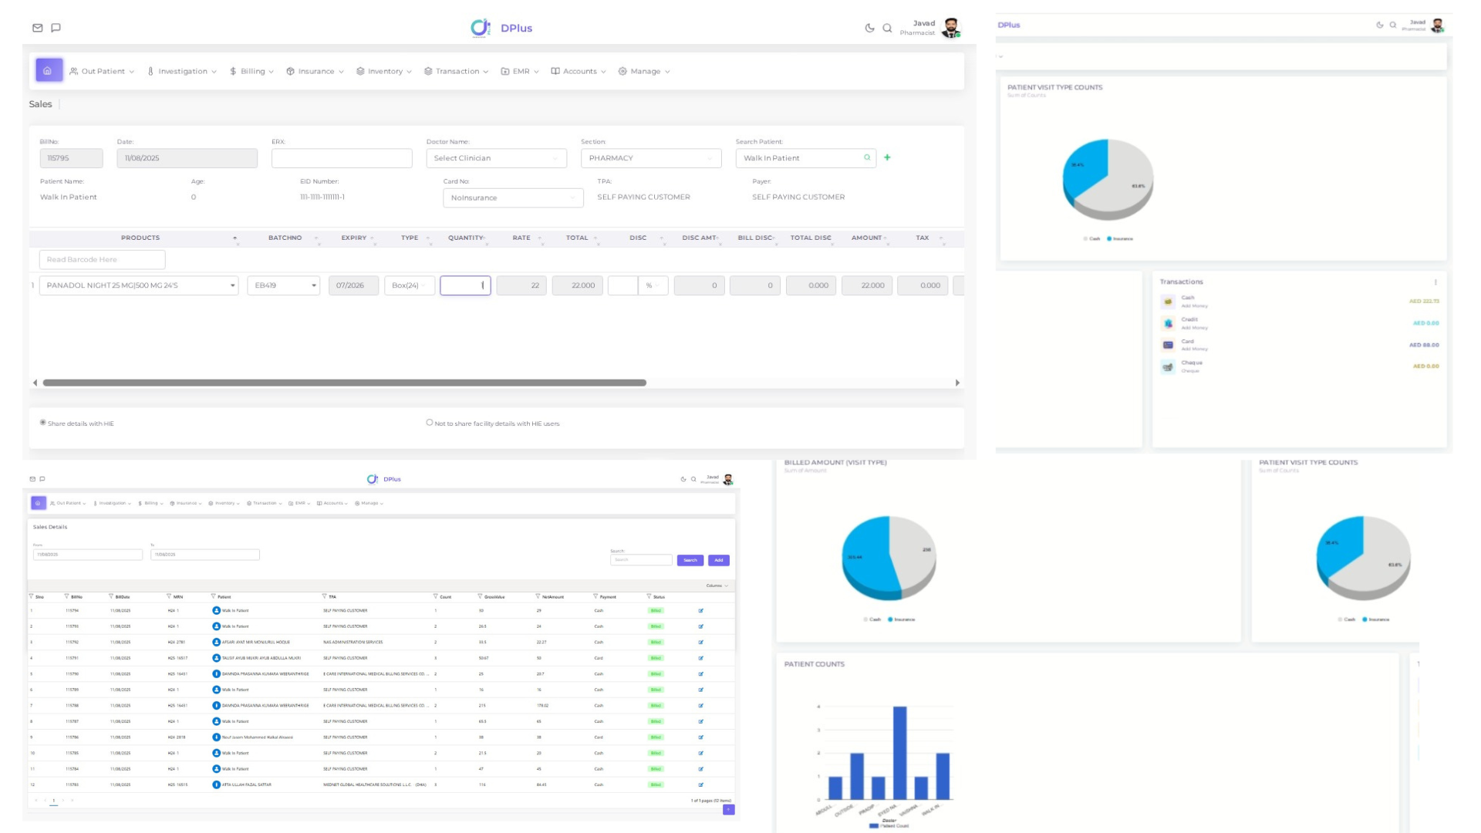Toggle Insurance legend in visit counts chart
This screenshot has width=1481, height=833.
click(1120, 239)
